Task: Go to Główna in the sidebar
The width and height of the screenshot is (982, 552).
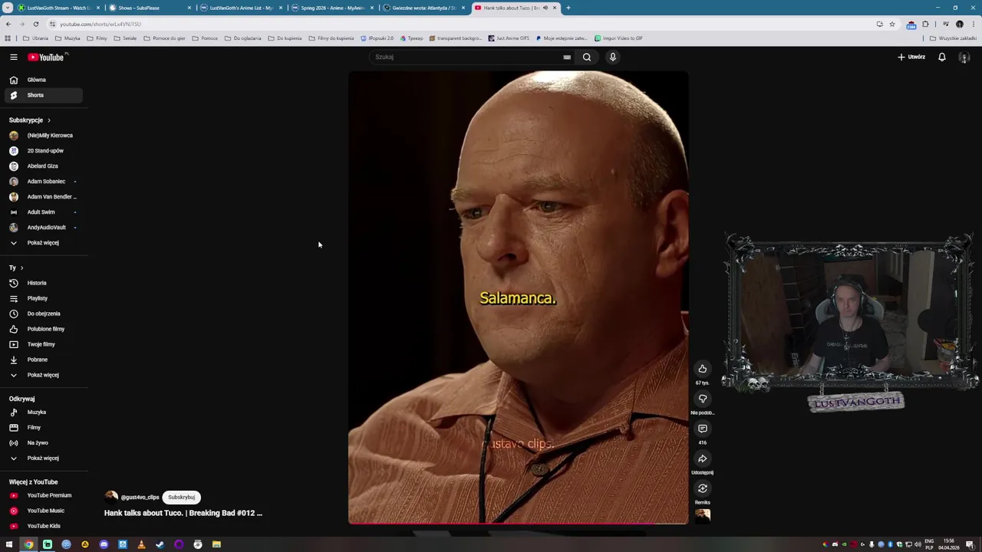Action: pos(44,80)
